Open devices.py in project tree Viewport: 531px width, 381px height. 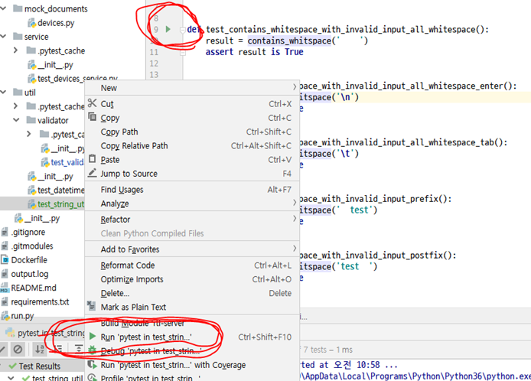pyautogui.click(x=56, y=23)
